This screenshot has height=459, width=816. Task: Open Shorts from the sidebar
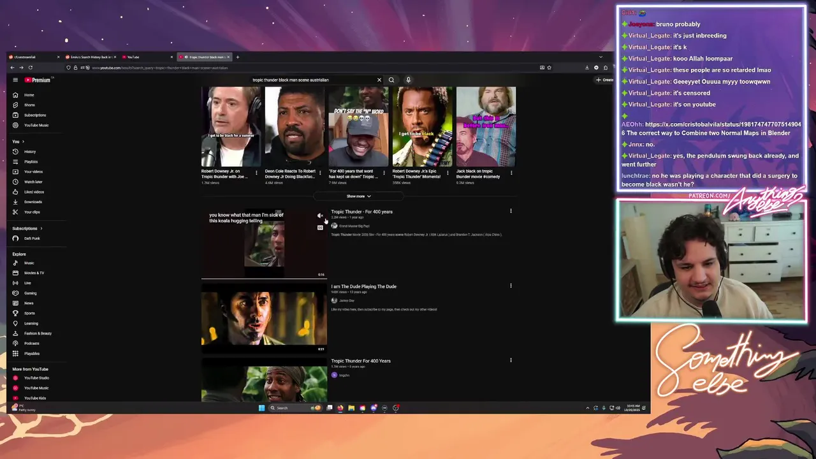pos(29,105)
